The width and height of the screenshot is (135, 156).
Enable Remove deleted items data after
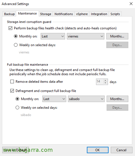point(12,82)
